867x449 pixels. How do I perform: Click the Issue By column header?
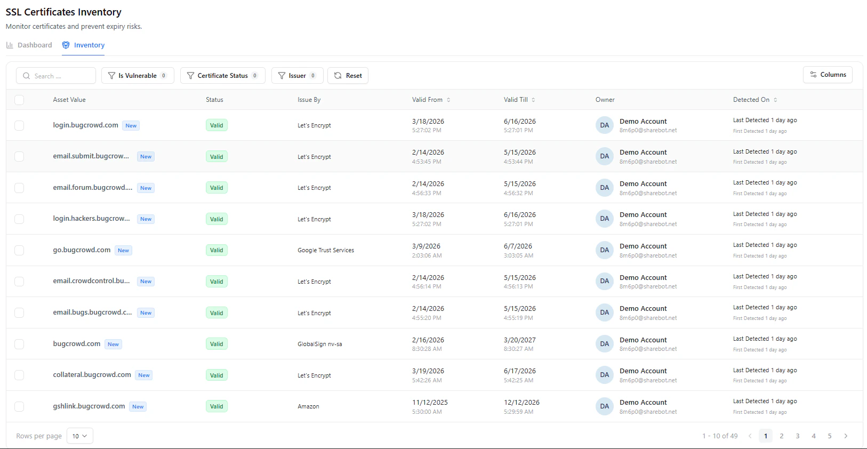pos(309,100)
